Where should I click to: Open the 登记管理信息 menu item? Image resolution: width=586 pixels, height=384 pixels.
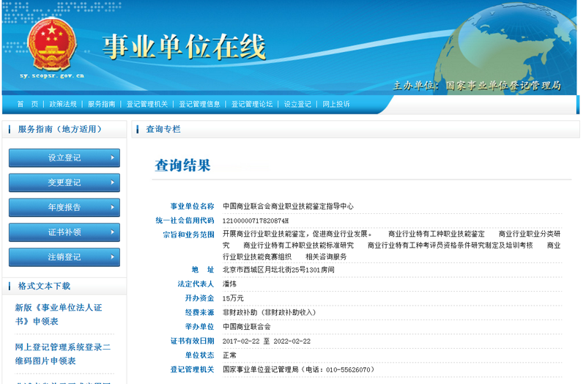tap(199, 104)
